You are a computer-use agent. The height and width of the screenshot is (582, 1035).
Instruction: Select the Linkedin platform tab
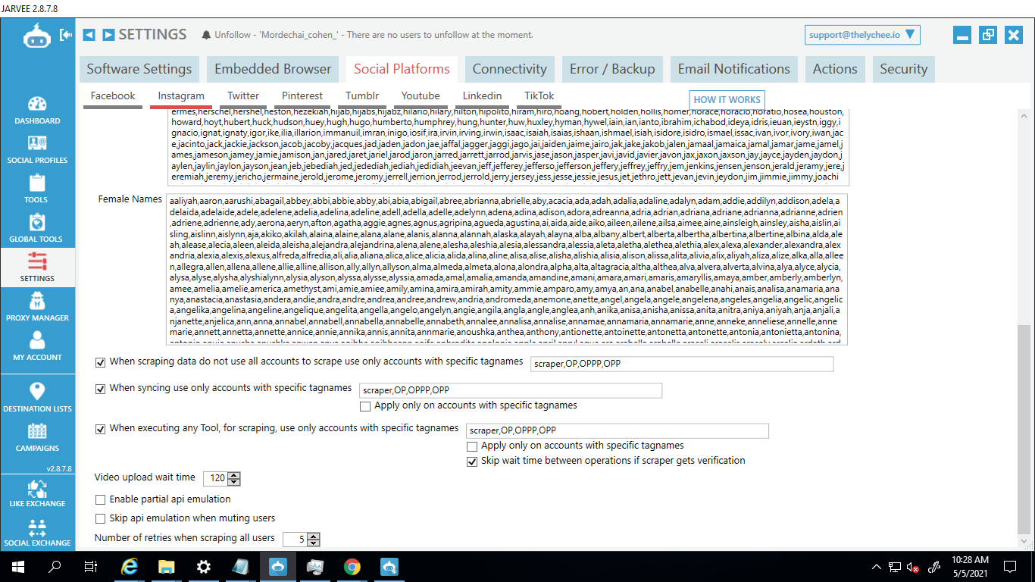click(482, 96)
